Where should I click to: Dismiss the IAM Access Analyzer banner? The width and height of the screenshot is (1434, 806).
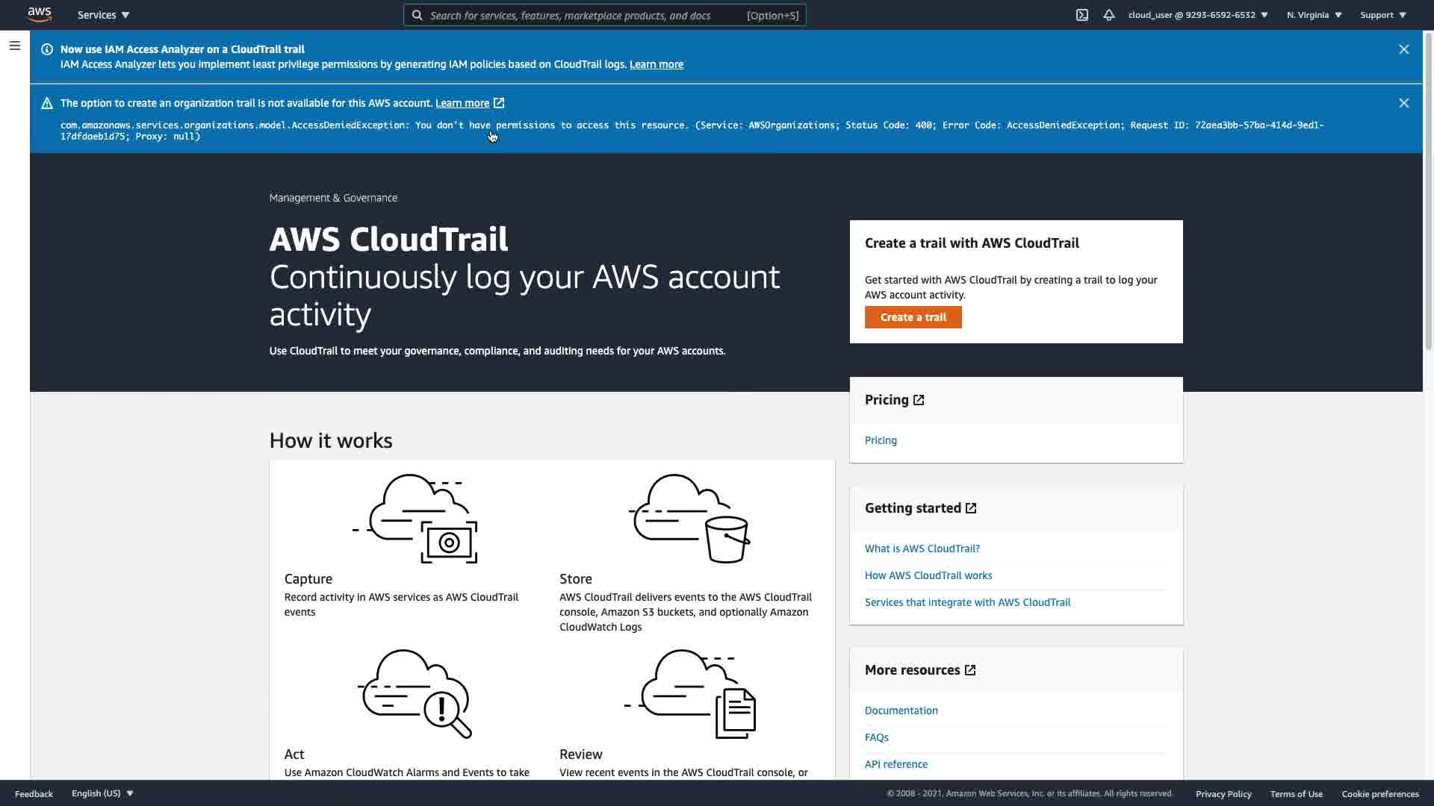point(1403,49)
